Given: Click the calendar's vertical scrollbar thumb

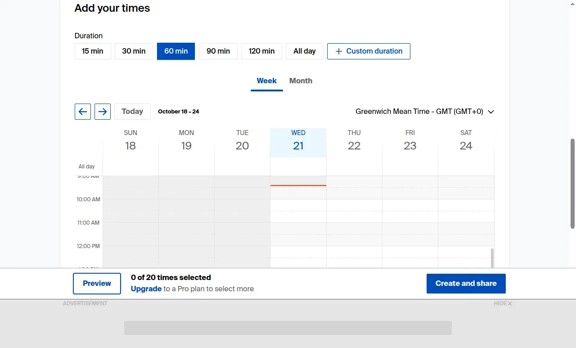Looking at the screenshot, I should [x=492, y=258].
